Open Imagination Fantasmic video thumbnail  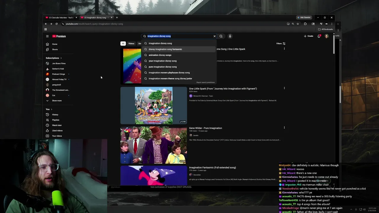(153, 175)
